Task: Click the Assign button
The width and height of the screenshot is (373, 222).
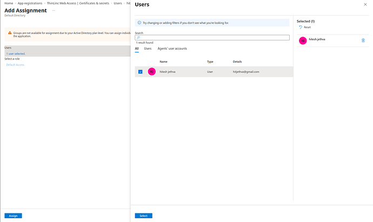Action: pyautogui.click(x=13, y=216)
